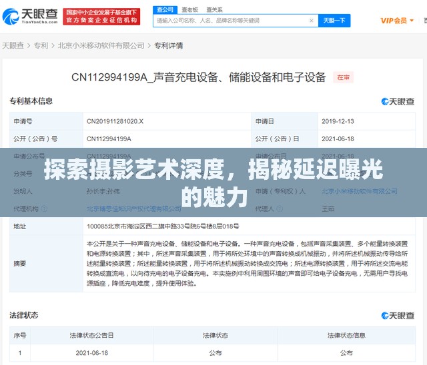Click the 专利基本信息 section heading
The height and width of the screenshot is (365, 427).
(x=31, y=101)
